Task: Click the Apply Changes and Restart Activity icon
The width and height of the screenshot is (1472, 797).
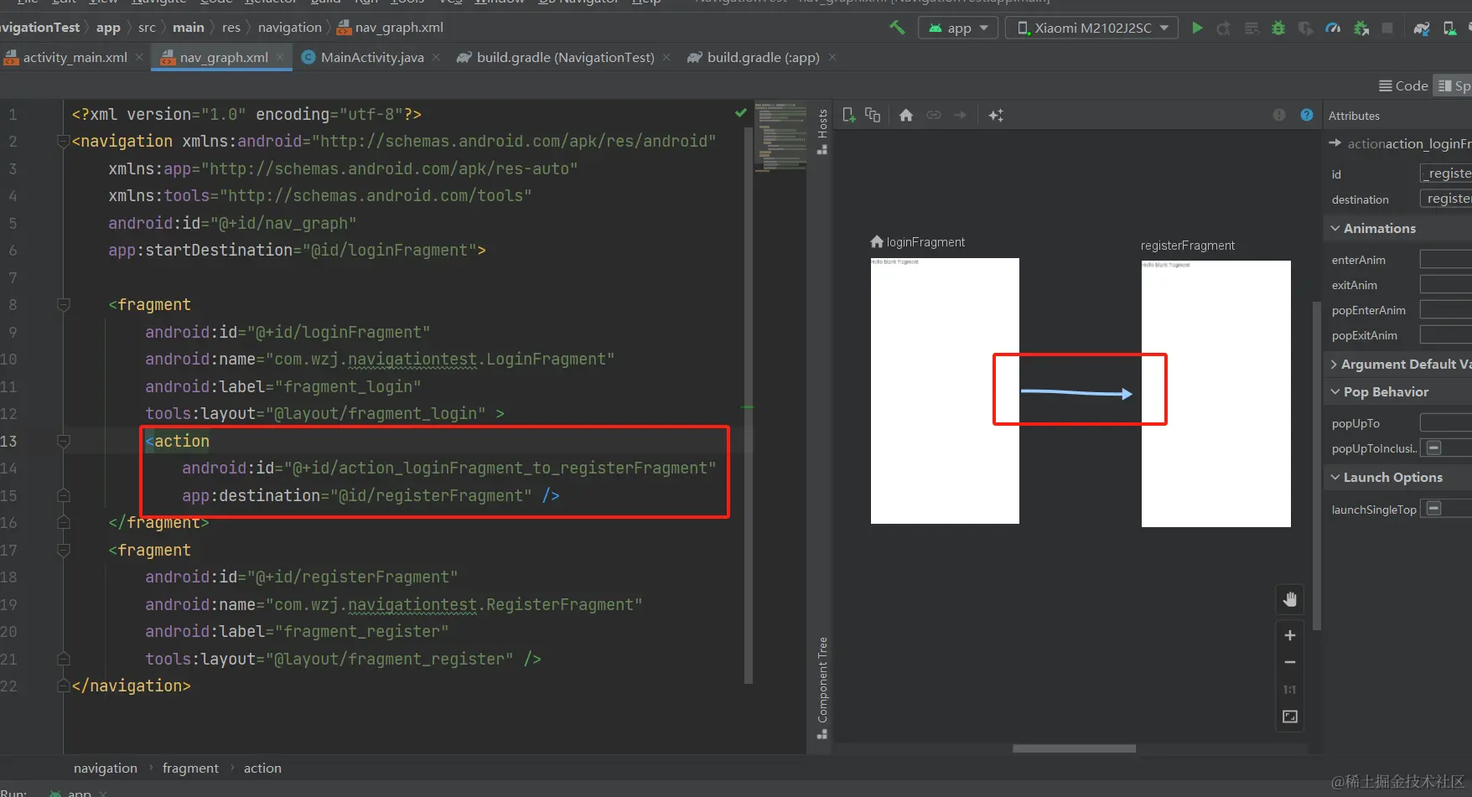Action: click(x=1224, y=28)
